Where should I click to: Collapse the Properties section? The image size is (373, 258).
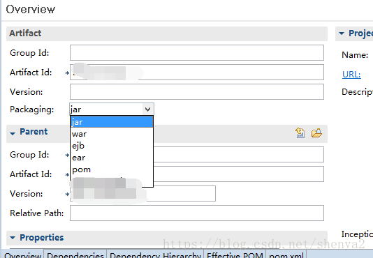click(13, 237)
